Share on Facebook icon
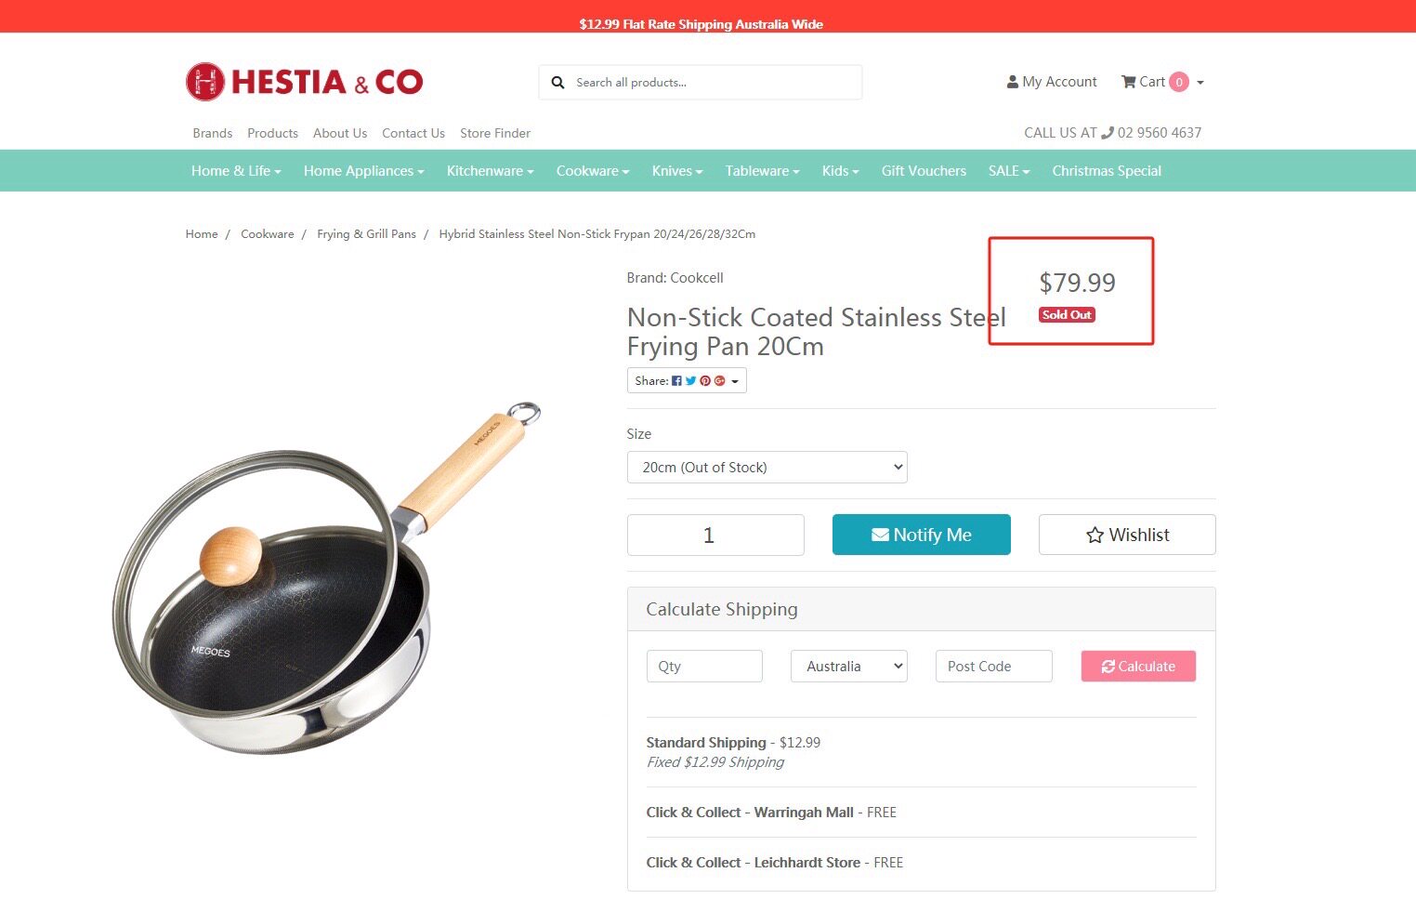Image resolution: width=1416 pixels, height=899 pixels. [676, 381]
